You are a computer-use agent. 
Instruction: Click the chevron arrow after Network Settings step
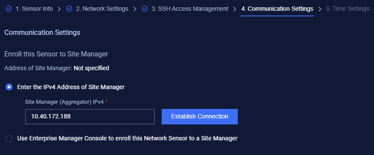(x=135, y=9)
